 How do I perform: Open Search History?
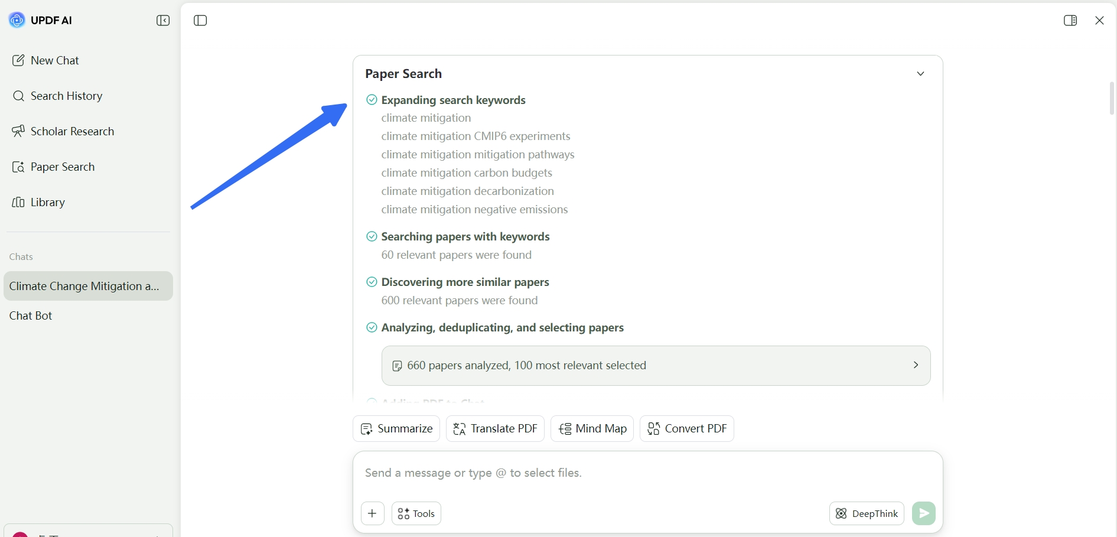[57, 96]
